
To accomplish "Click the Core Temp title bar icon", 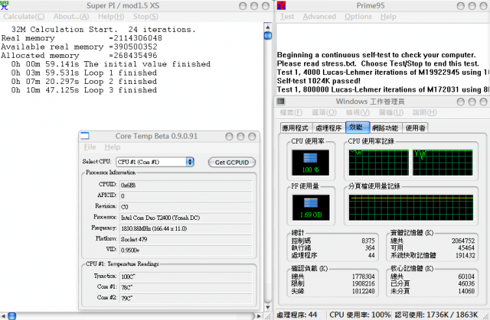I will pyautogui.click(x=85, y=136).
